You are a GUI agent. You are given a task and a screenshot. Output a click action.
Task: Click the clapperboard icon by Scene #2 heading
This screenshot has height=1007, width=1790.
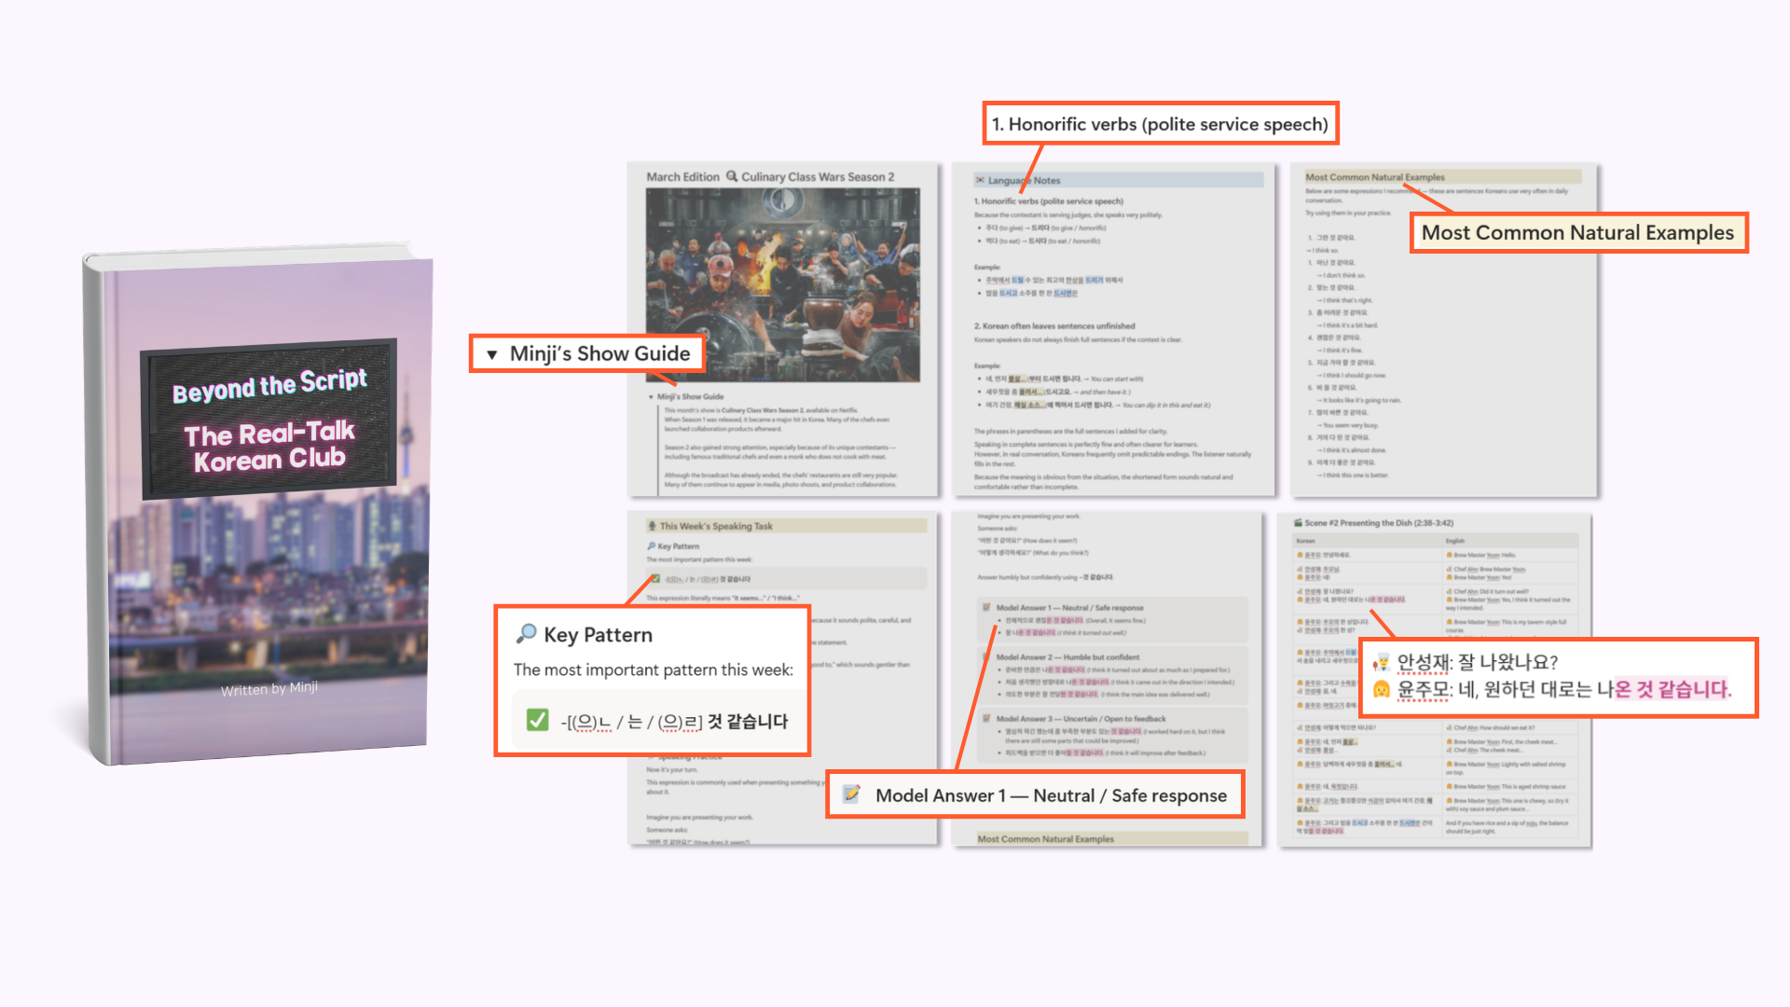[x=1298, y=523]
